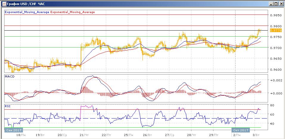This screenshot has width=285, height=139.
Task: Select the red Exponential_Moving_Average legend label
Action: click(73, 12)
